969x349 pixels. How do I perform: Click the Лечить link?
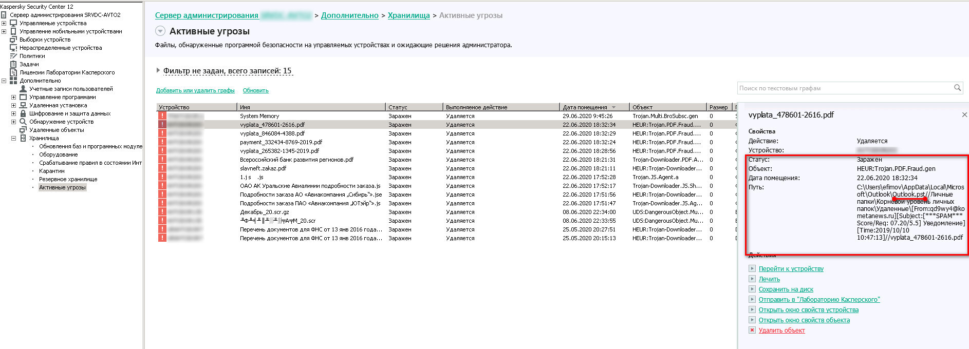pyautogui.click(x=769, y=279)
